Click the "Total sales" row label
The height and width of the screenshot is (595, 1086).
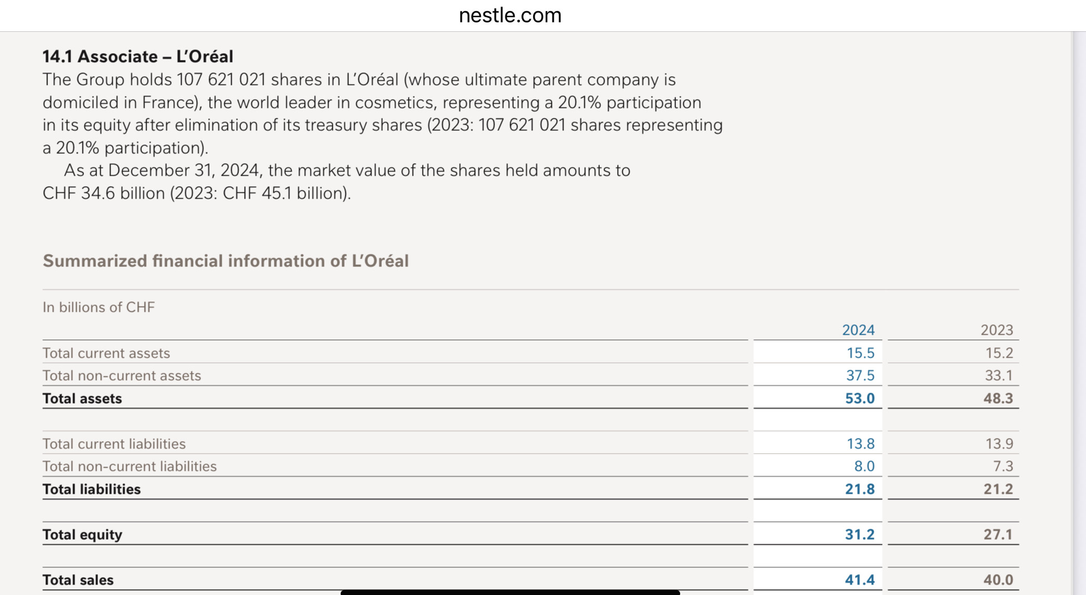(78, 580)
